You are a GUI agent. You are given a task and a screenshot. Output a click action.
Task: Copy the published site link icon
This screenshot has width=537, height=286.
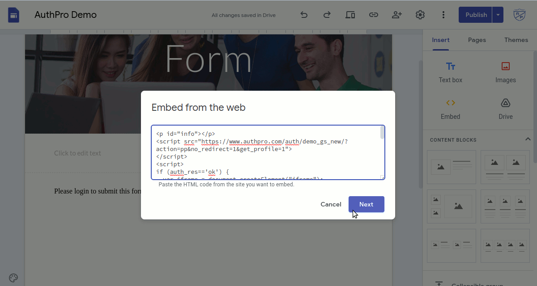click(374, 15)
